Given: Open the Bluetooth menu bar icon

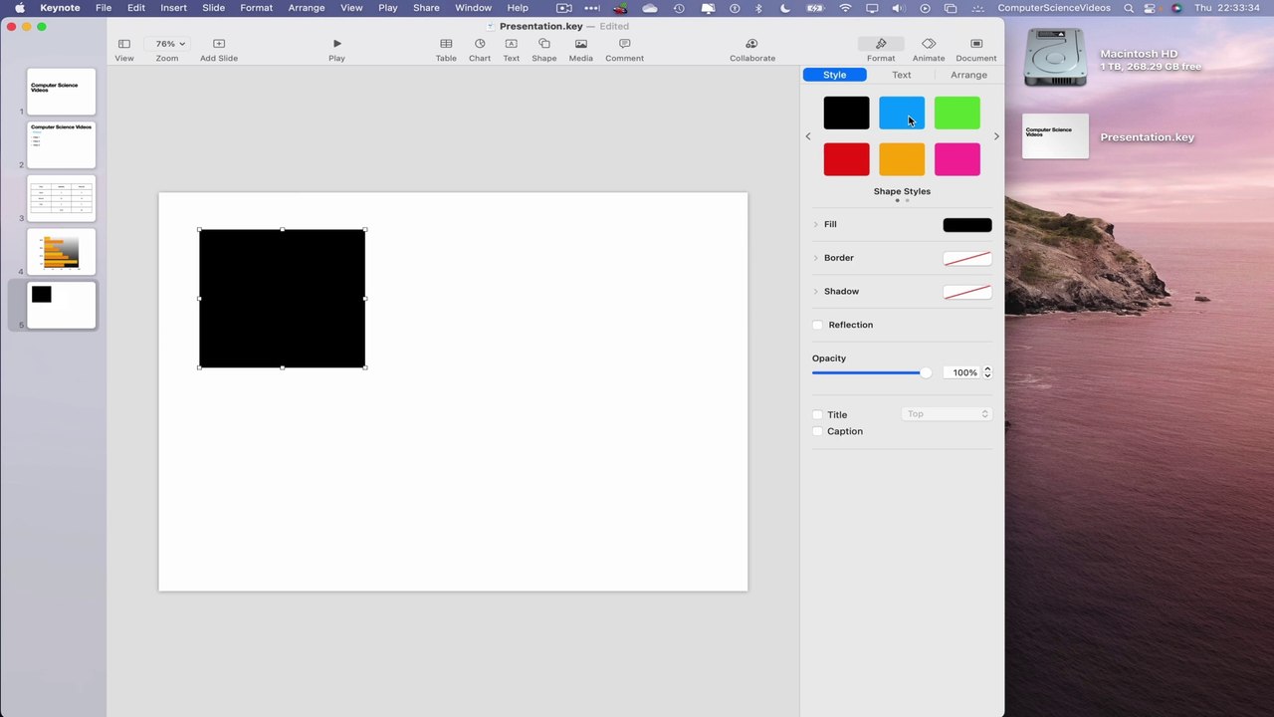Looking at the screenshot, I should coord(758,8).
